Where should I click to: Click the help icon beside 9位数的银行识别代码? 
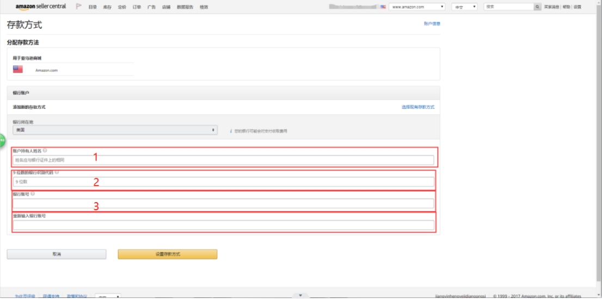pyautogui.click(x=57, y=172)
